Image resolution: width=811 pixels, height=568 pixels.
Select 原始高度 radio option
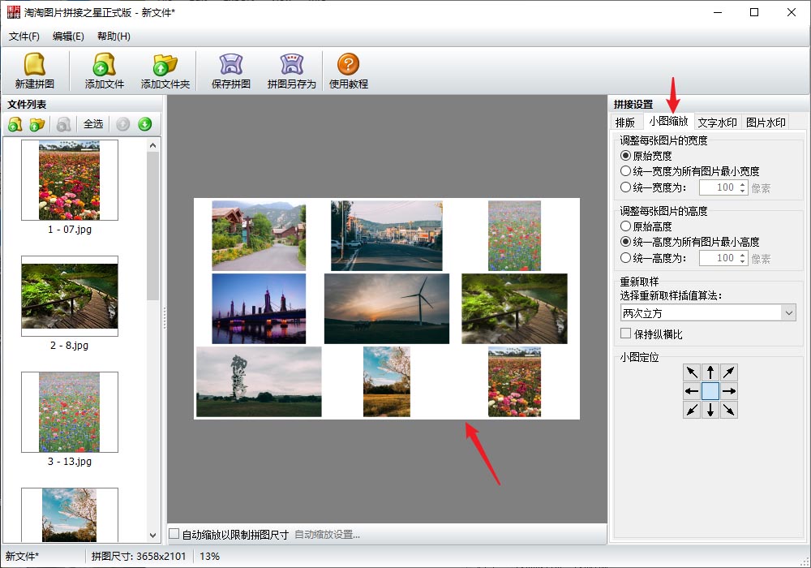pyautogui.click(x=646, y=226)
